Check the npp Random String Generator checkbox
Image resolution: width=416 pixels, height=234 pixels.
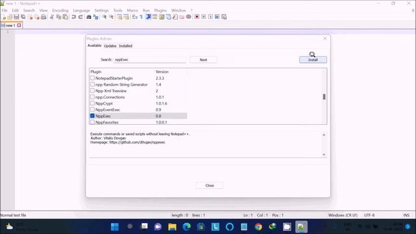pos(92,84)
